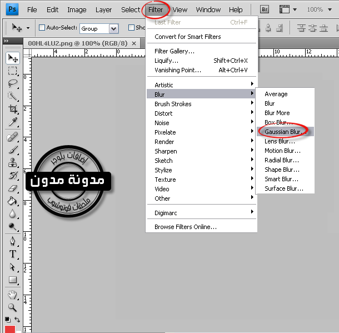
Task: Click the red foreground color swatch
Action: click(x=10, y=329)
